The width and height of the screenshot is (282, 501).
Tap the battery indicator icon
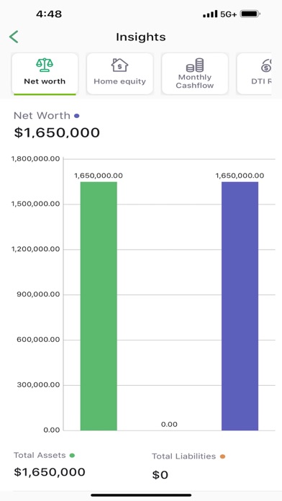[250, 14]
